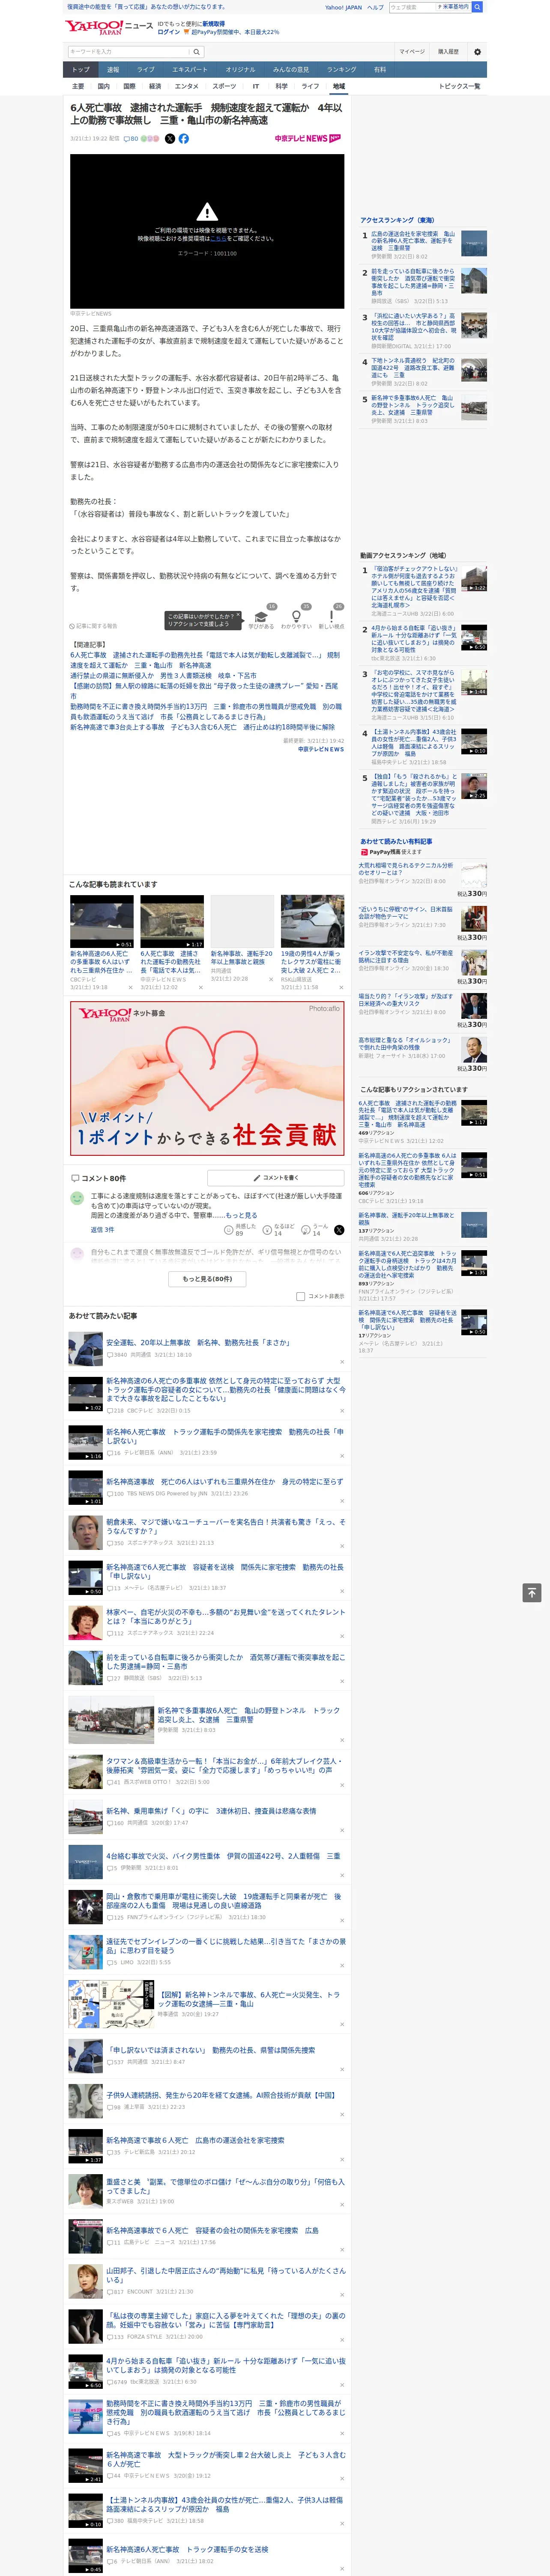Screen dimensions: 550x2576
Task: Open article 山田邦子、引退した中居正広さん
Action: point(227,2275)
